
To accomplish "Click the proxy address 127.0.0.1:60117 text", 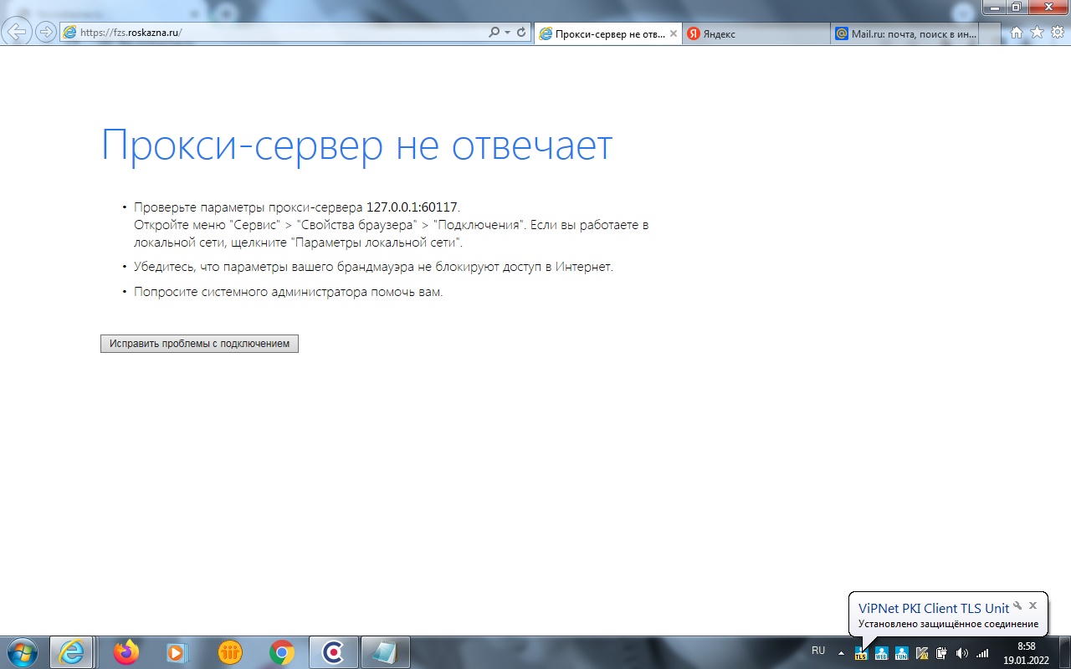I will tap(412, 207).
